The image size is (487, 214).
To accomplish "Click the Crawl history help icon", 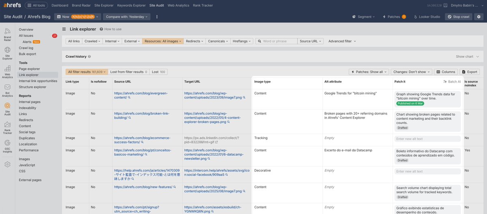I will [89, 57].
